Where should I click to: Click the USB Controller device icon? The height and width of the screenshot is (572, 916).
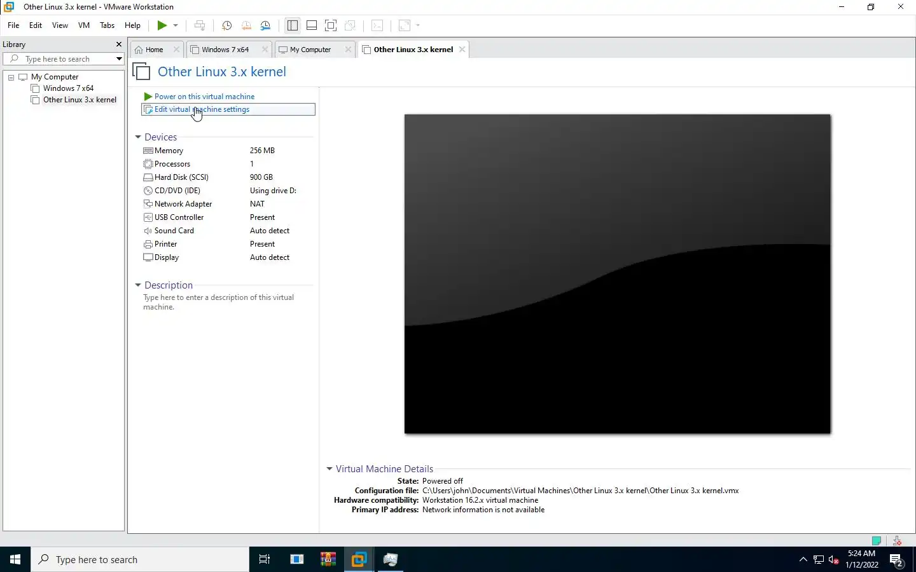pos(148,217)
